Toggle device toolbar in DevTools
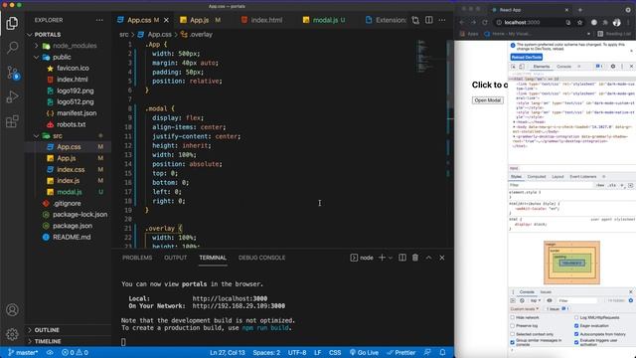636x358 pixels. [x=522, y=67]
